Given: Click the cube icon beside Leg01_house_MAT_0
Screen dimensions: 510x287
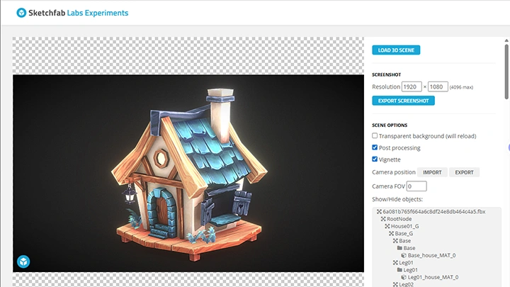Looking at the screenshot, I should [x=404, y=277].
